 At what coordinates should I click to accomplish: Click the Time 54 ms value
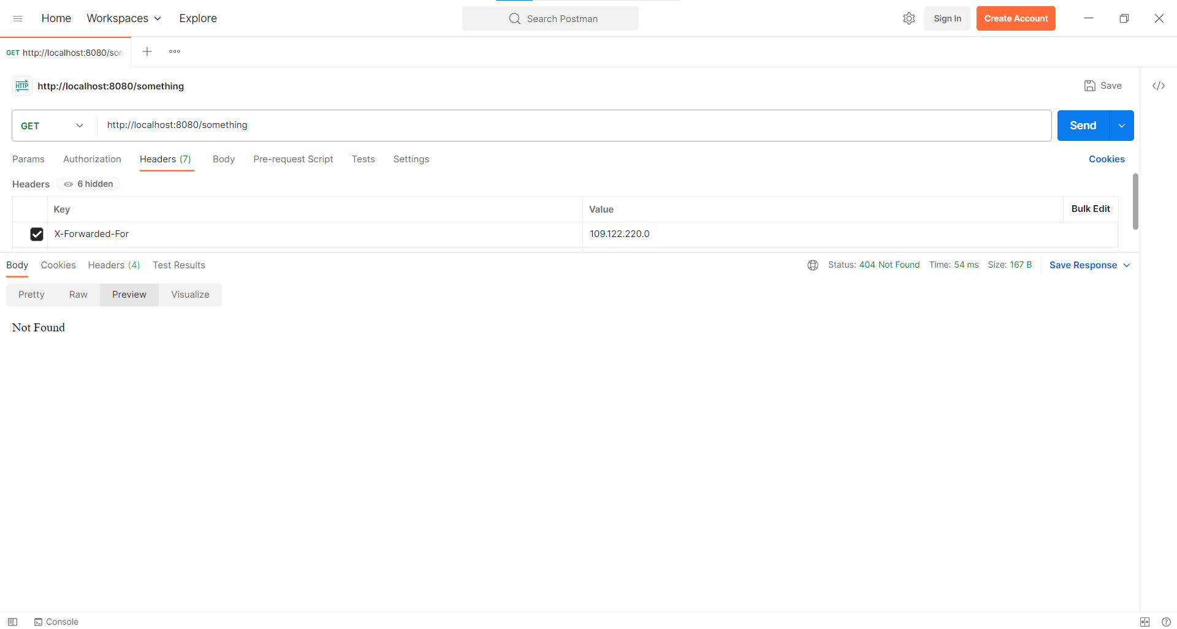click(x=966, y=265)
